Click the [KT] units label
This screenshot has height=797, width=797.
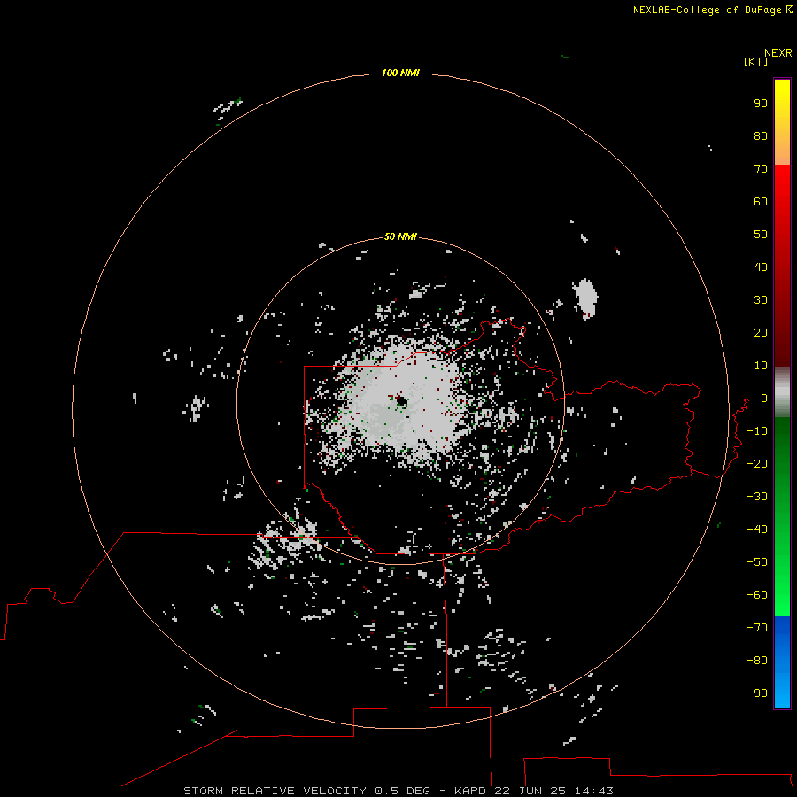(x=756, y=61)
